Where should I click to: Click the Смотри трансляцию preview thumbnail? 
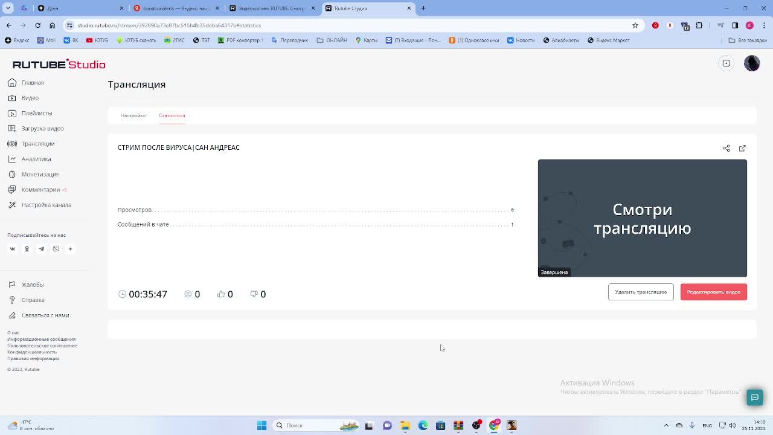642,218
